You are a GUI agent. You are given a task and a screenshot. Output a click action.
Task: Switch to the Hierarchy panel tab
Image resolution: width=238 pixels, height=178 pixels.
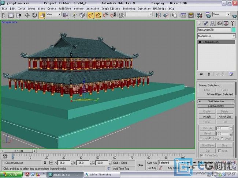tap(212, 23)
